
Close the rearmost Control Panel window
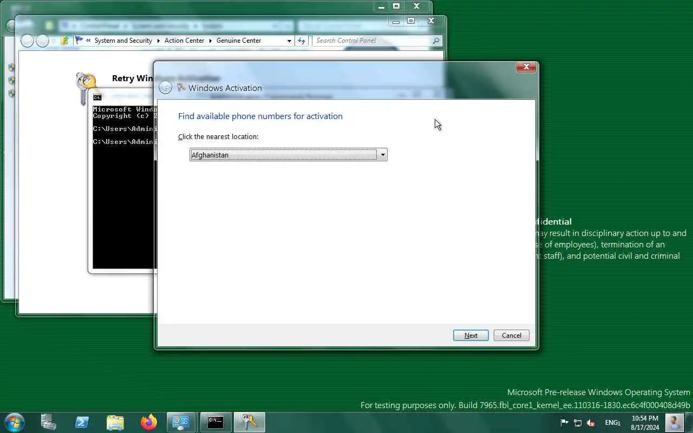click(x=416, y=6)
